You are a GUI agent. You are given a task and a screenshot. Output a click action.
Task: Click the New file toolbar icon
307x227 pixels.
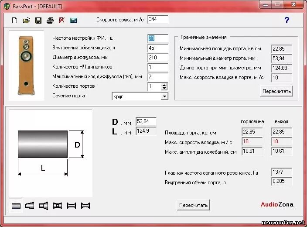[x=15, y=20]
